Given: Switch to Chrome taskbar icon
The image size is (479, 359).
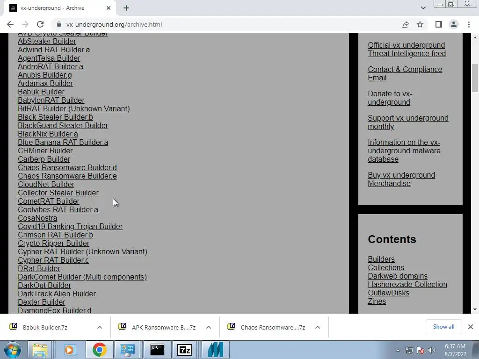Looking at the screenshot, I should point(99,350).
